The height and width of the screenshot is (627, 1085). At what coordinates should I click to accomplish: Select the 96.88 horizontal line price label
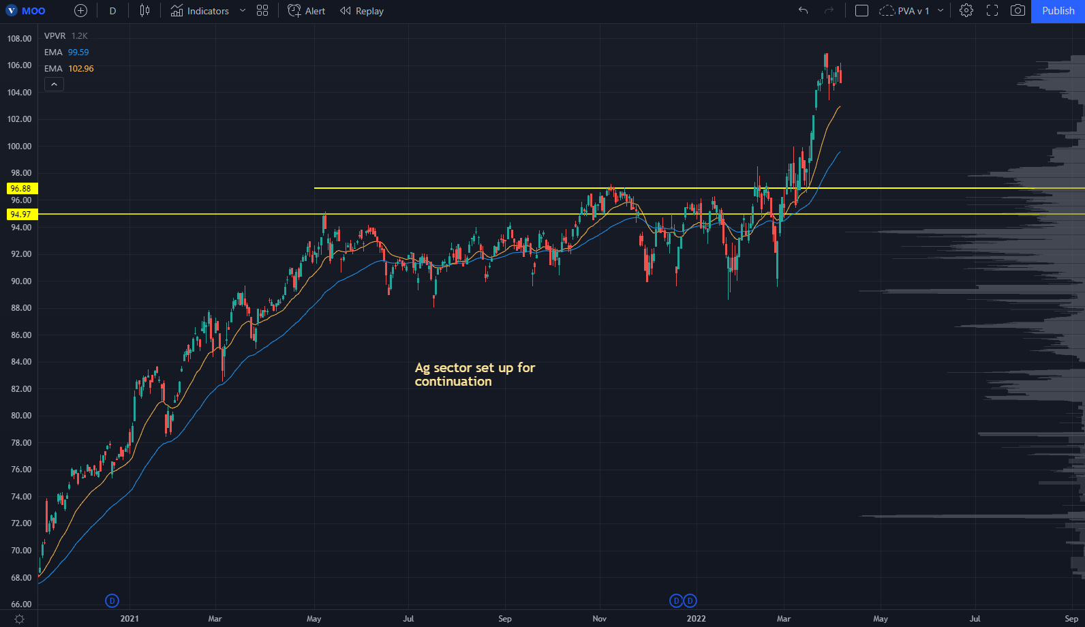coord(21,188)
